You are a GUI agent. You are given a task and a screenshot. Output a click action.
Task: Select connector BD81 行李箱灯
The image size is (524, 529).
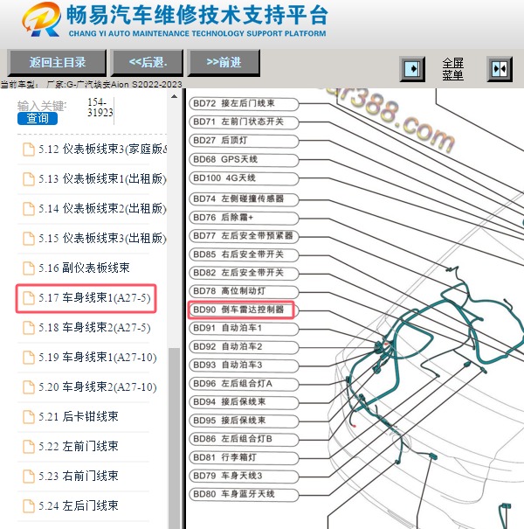tap(244, 458)
